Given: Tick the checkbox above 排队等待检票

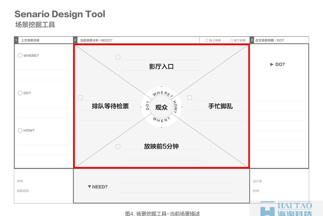Looking at the screenshot, I should click(x=81, y=98).
